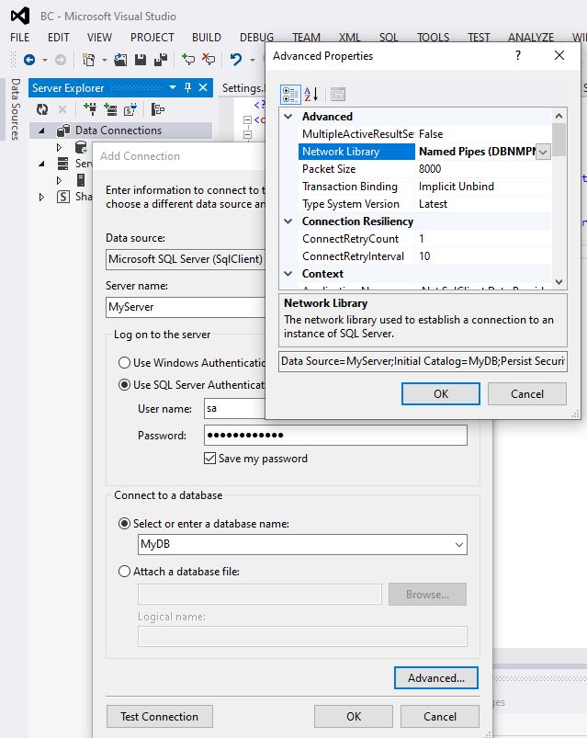Click the Servers node icon
Image resolution: width=587 pixels, height=738 pixels.
(x=62, y=164)
